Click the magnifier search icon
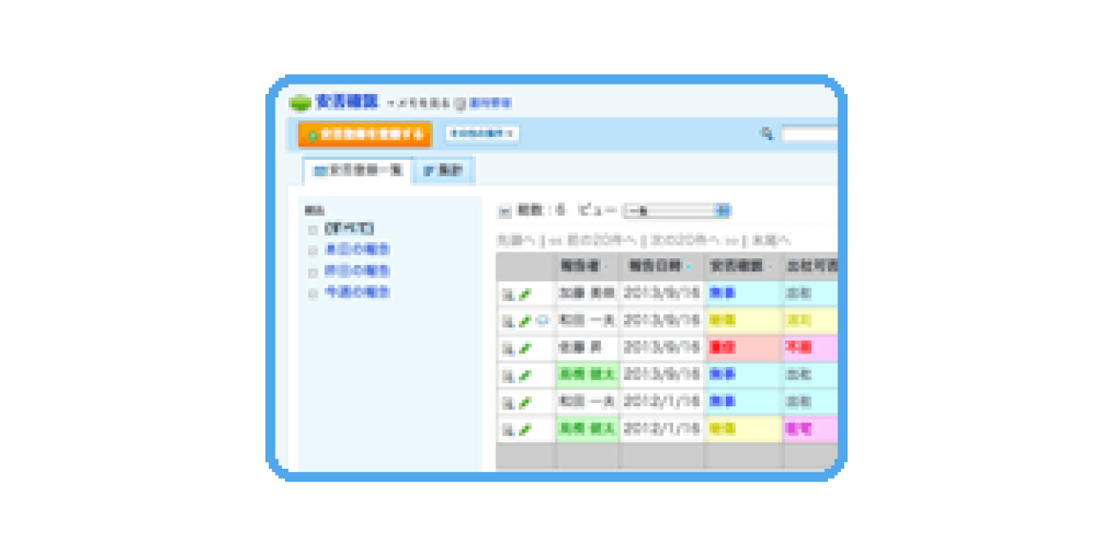1113x556 pixels. 767,133
